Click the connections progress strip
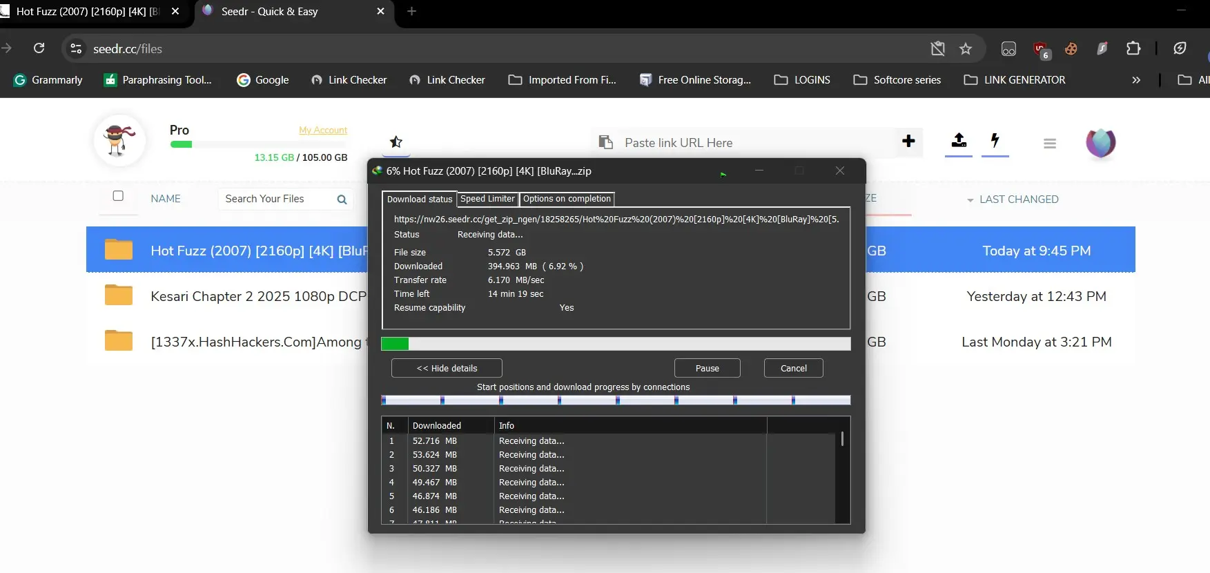 616,400
